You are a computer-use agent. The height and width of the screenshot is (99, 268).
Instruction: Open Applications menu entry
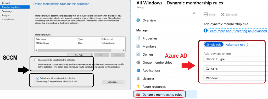point(151,70)
